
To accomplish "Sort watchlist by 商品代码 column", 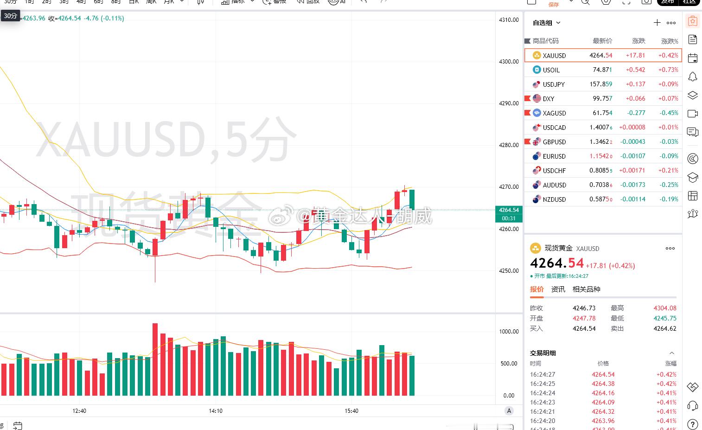I will tap(546, 41).
